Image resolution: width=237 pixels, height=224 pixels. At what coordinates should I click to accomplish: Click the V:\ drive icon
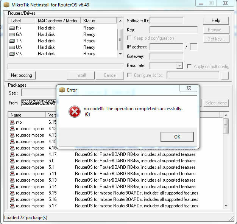tap(12, 54)
